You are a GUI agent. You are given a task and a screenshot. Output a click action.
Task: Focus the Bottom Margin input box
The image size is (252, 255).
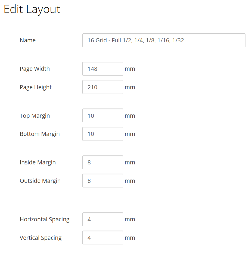103,134
